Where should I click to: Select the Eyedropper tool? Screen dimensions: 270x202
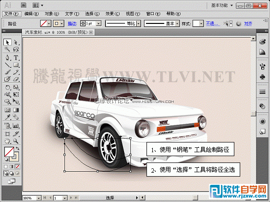pyautogui.click(x=7, y=117)
